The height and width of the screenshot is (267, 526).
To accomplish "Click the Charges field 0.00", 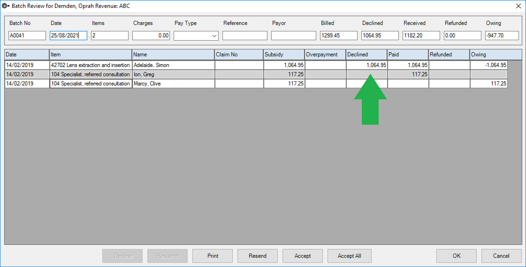I will [151, 36].
